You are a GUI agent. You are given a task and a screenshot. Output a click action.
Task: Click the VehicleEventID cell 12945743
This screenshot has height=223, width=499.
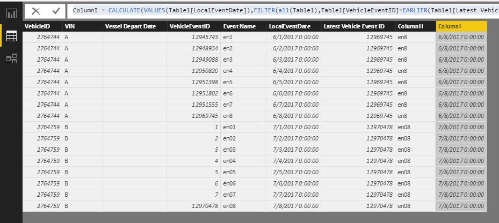point(194,37)
